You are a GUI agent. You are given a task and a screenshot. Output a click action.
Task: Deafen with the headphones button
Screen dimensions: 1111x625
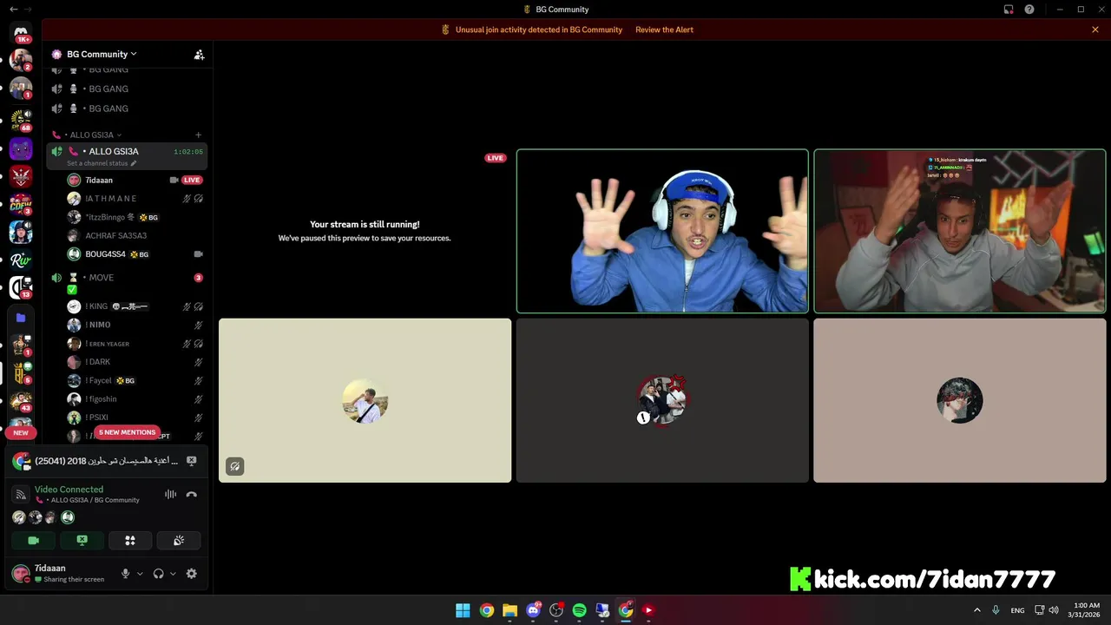158,574
